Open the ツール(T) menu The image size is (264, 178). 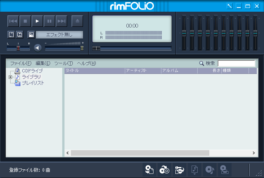tap(64, 63)
